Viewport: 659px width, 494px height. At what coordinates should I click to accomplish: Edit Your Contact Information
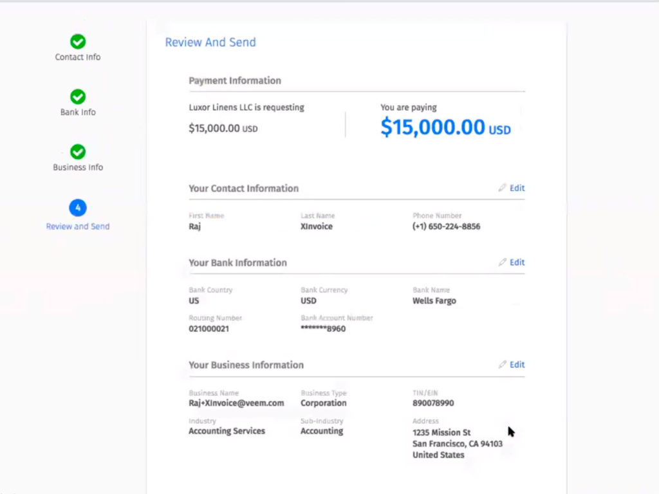517,188
